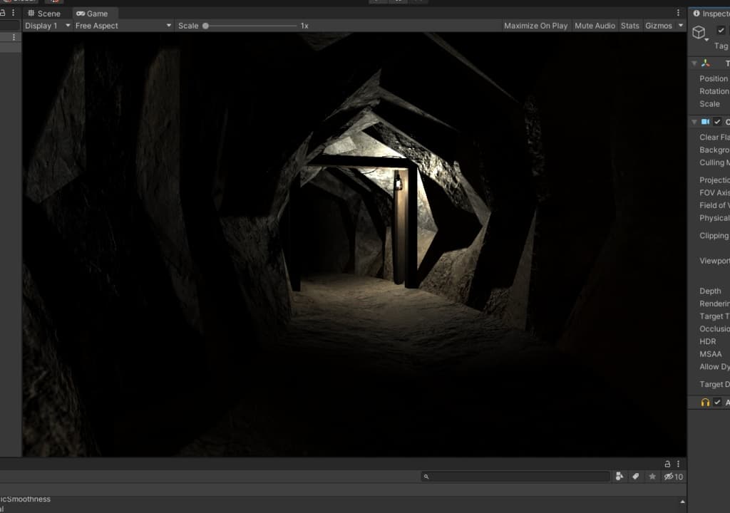Image resolution: width=730 pixels, height=513 pixels.
Task: Click the Search by Label tag icon
Action: (635, 477)
